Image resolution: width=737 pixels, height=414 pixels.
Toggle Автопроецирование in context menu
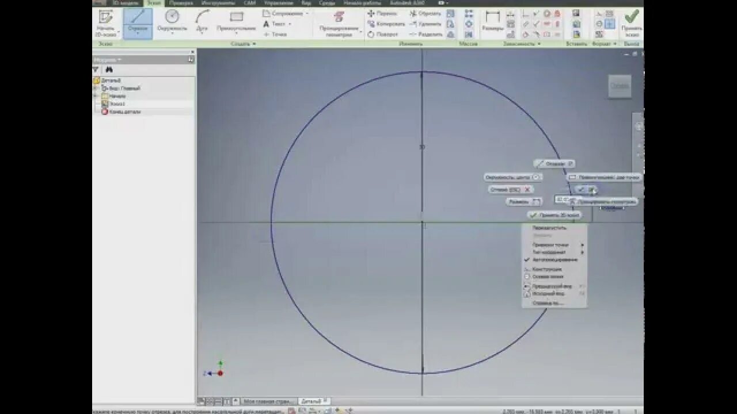click(x=554, y=259)
